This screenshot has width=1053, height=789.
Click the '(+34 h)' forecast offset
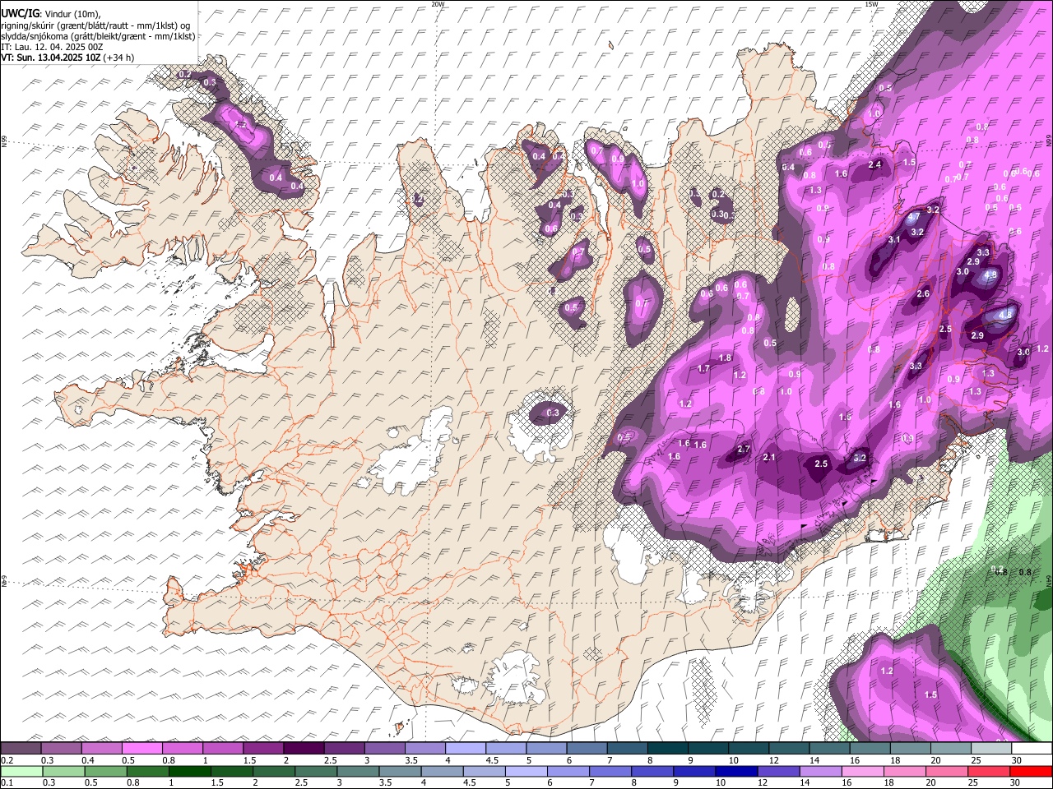[x=118, y=58]
